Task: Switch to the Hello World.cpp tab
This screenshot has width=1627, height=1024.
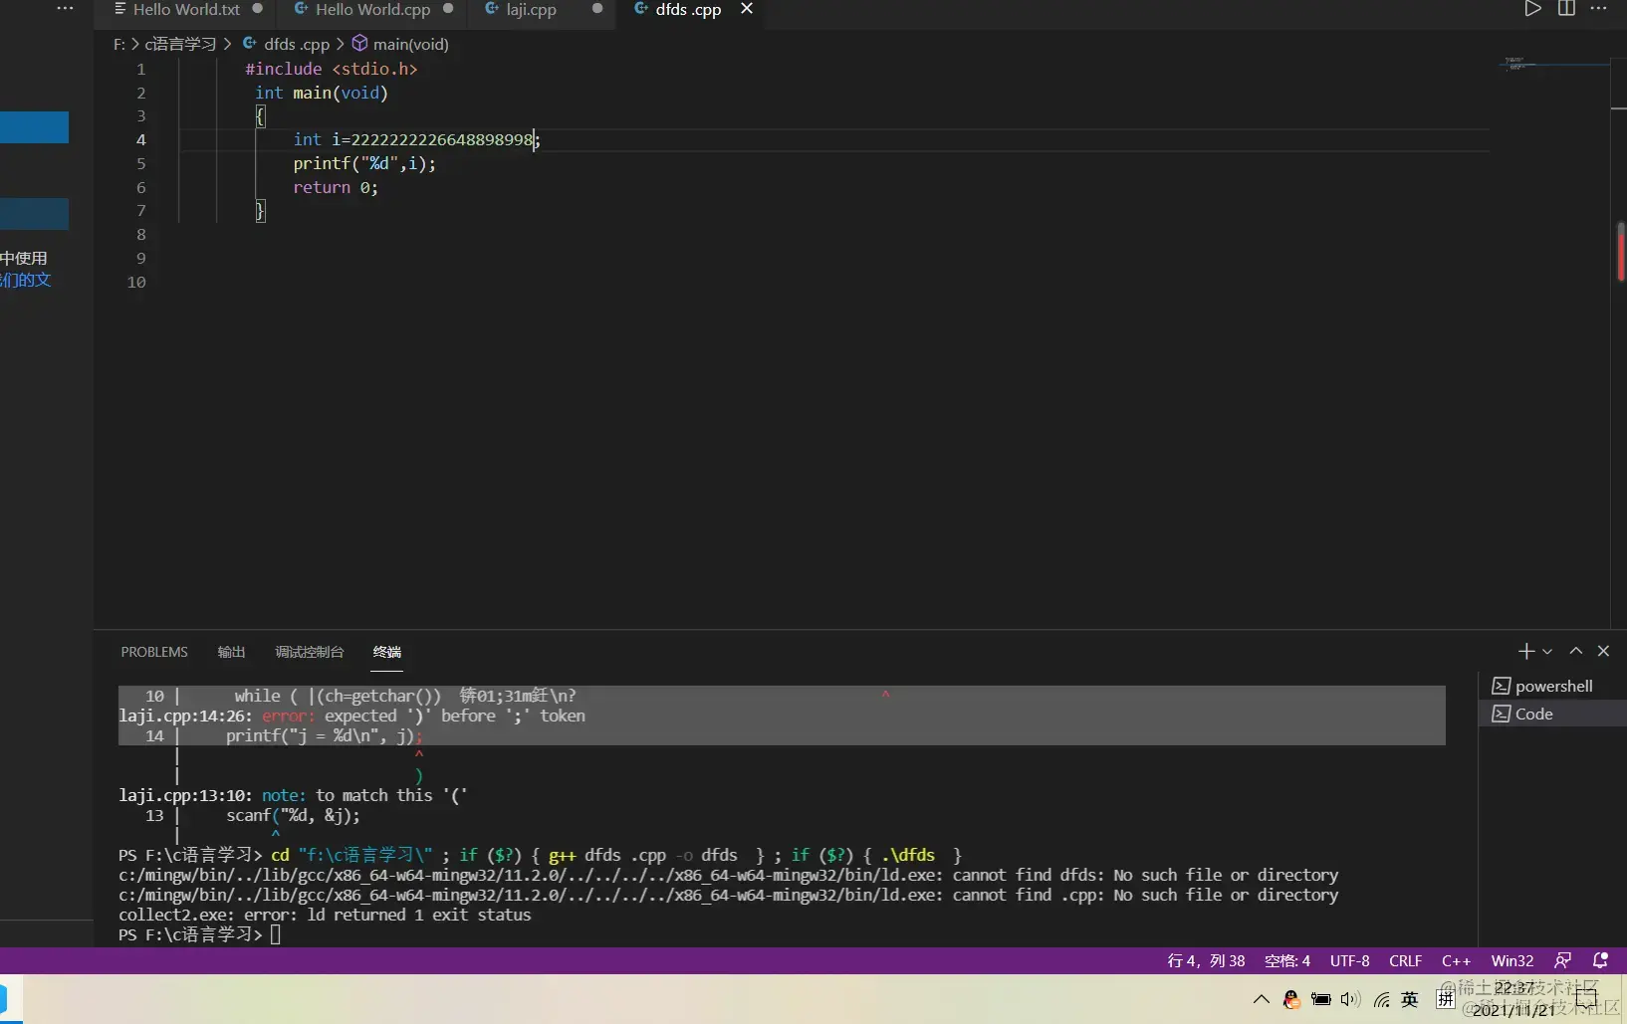Action: 373,9
